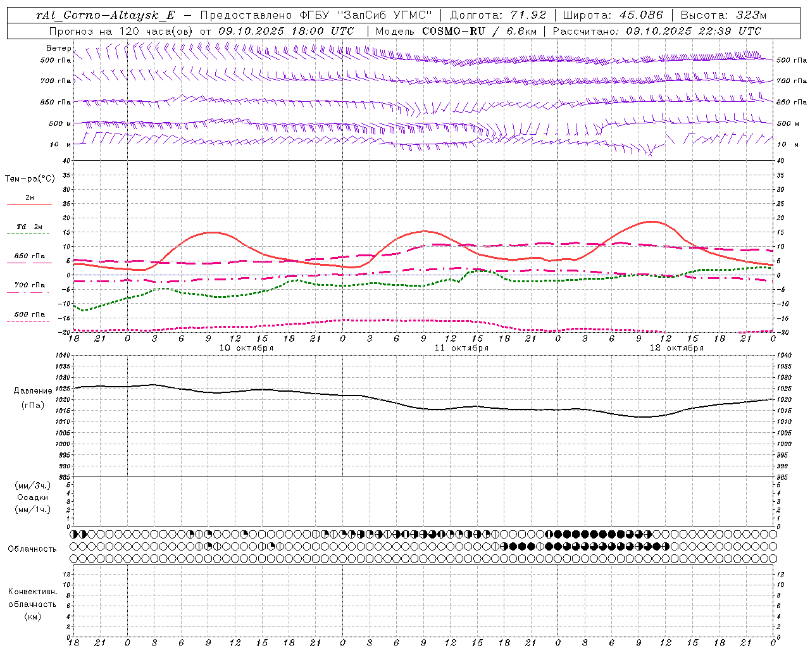The height and width of the screenshot is (648, 810).
Task: Click the Конвективн. convective cloud label
Action: click(32, 592)
